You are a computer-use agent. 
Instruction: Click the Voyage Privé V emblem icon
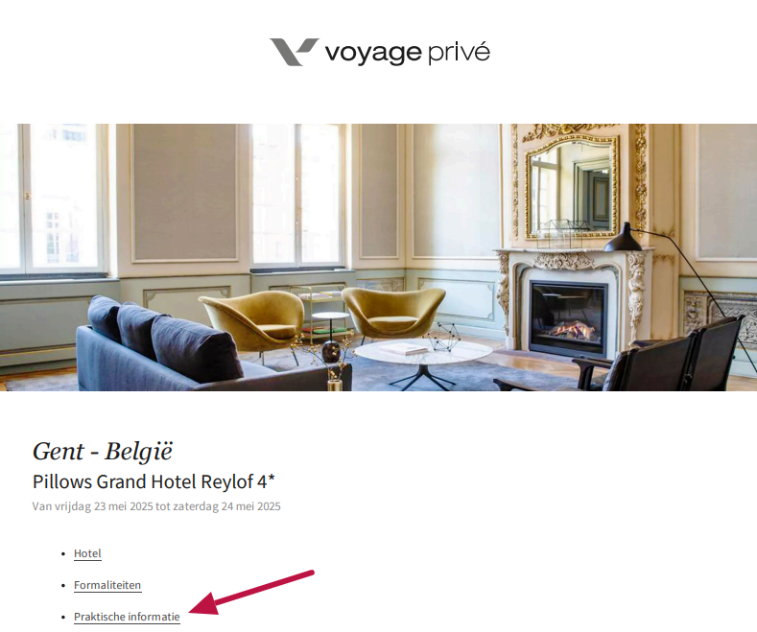(294, 52)
